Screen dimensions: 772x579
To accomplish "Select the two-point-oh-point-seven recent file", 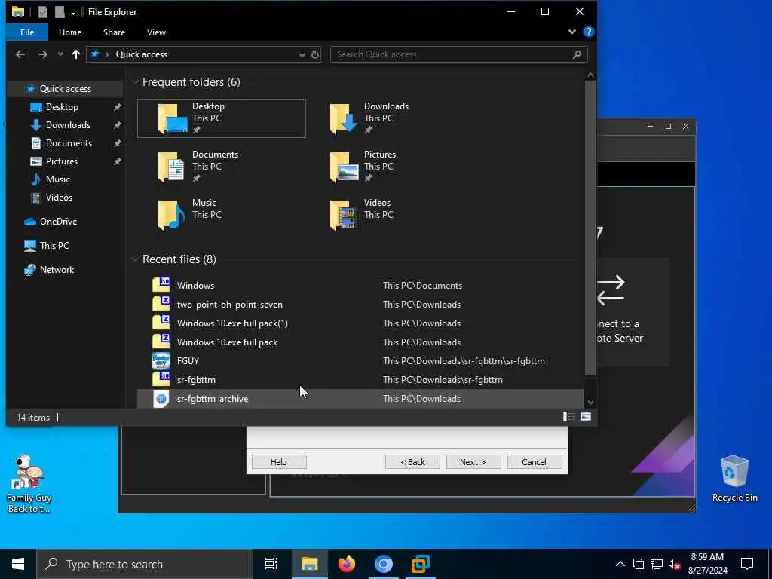I will point(360,305).
